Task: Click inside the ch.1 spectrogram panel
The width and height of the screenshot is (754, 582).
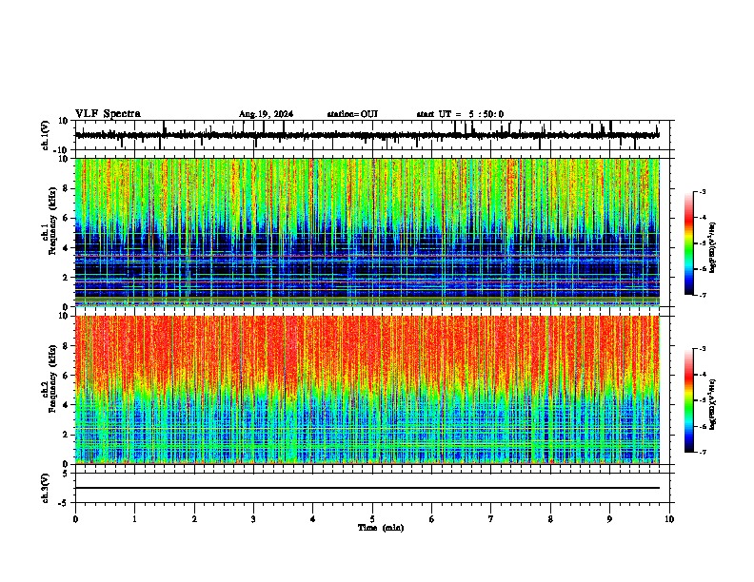Action: pos(367,232)
